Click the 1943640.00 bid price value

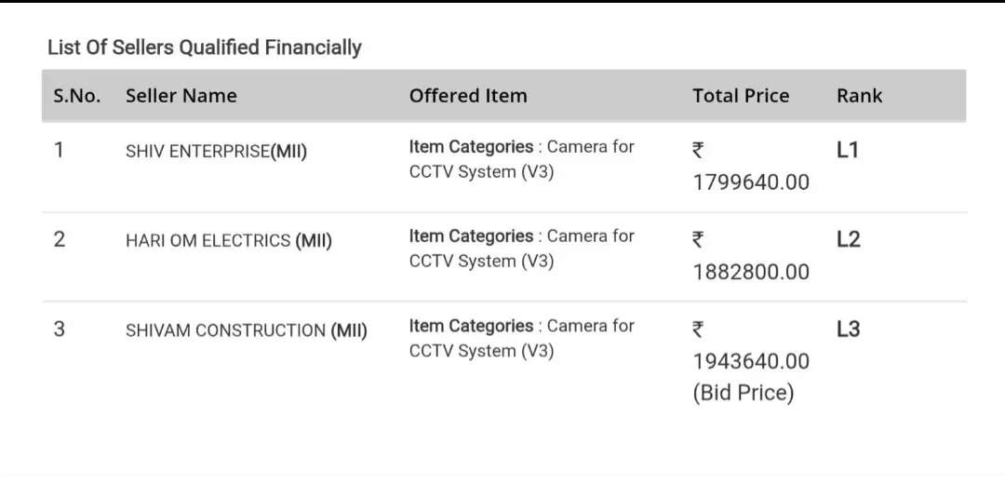click(x=751, y=361)
